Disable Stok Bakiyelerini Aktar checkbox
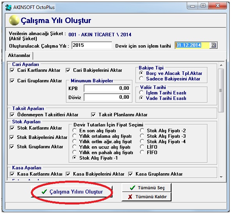Image resolution: width=234 pixels, height=215 pixels. [x=12, y=137]
